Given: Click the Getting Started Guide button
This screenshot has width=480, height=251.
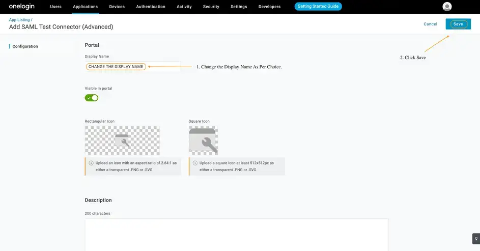Looking at the screenshot, I should tap(318, 7).
